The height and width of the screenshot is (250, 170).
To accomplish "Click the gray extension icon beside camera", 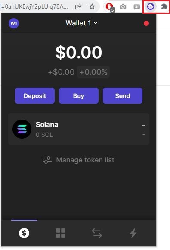I will pos(136,7).
